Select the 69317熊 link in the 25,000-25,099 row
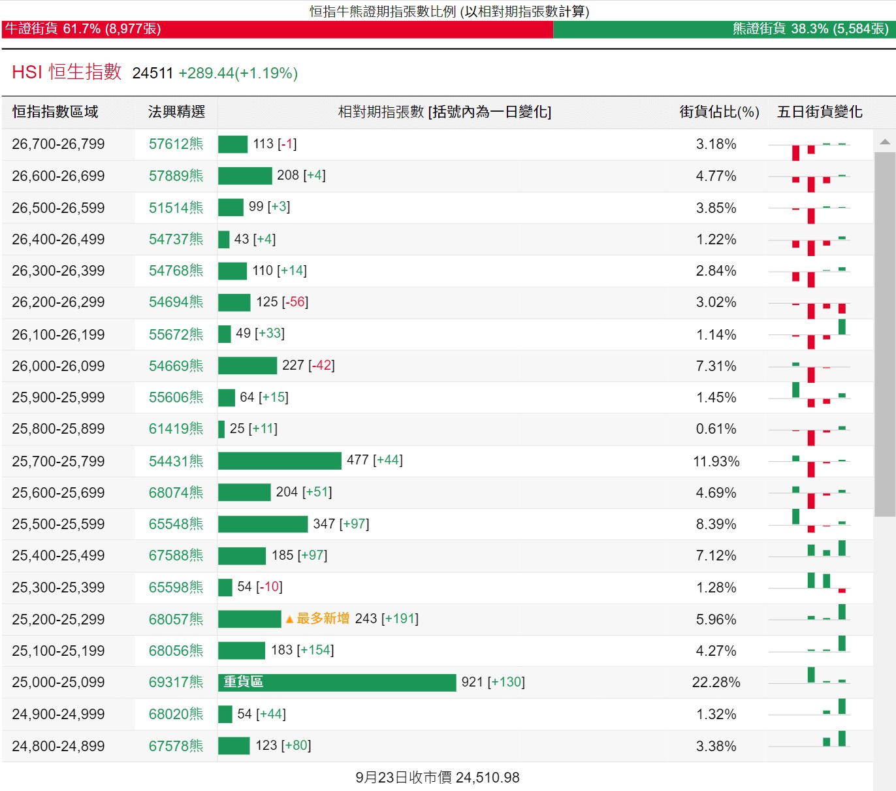This screenshot has height=791, width=896. pyautogui.click(x=176, y=683)
